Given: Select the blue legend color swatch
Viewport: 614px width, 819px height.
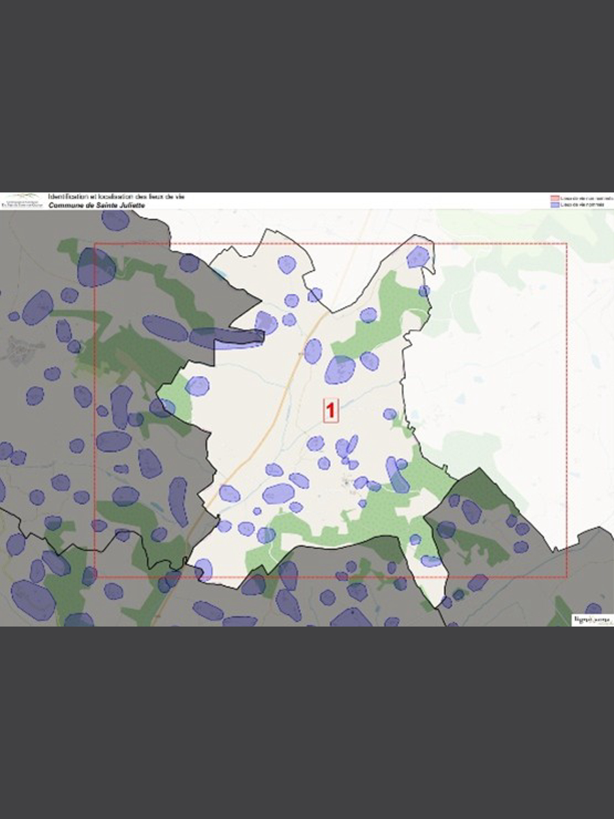Looking at the screenshot, I should click(555, 204).
